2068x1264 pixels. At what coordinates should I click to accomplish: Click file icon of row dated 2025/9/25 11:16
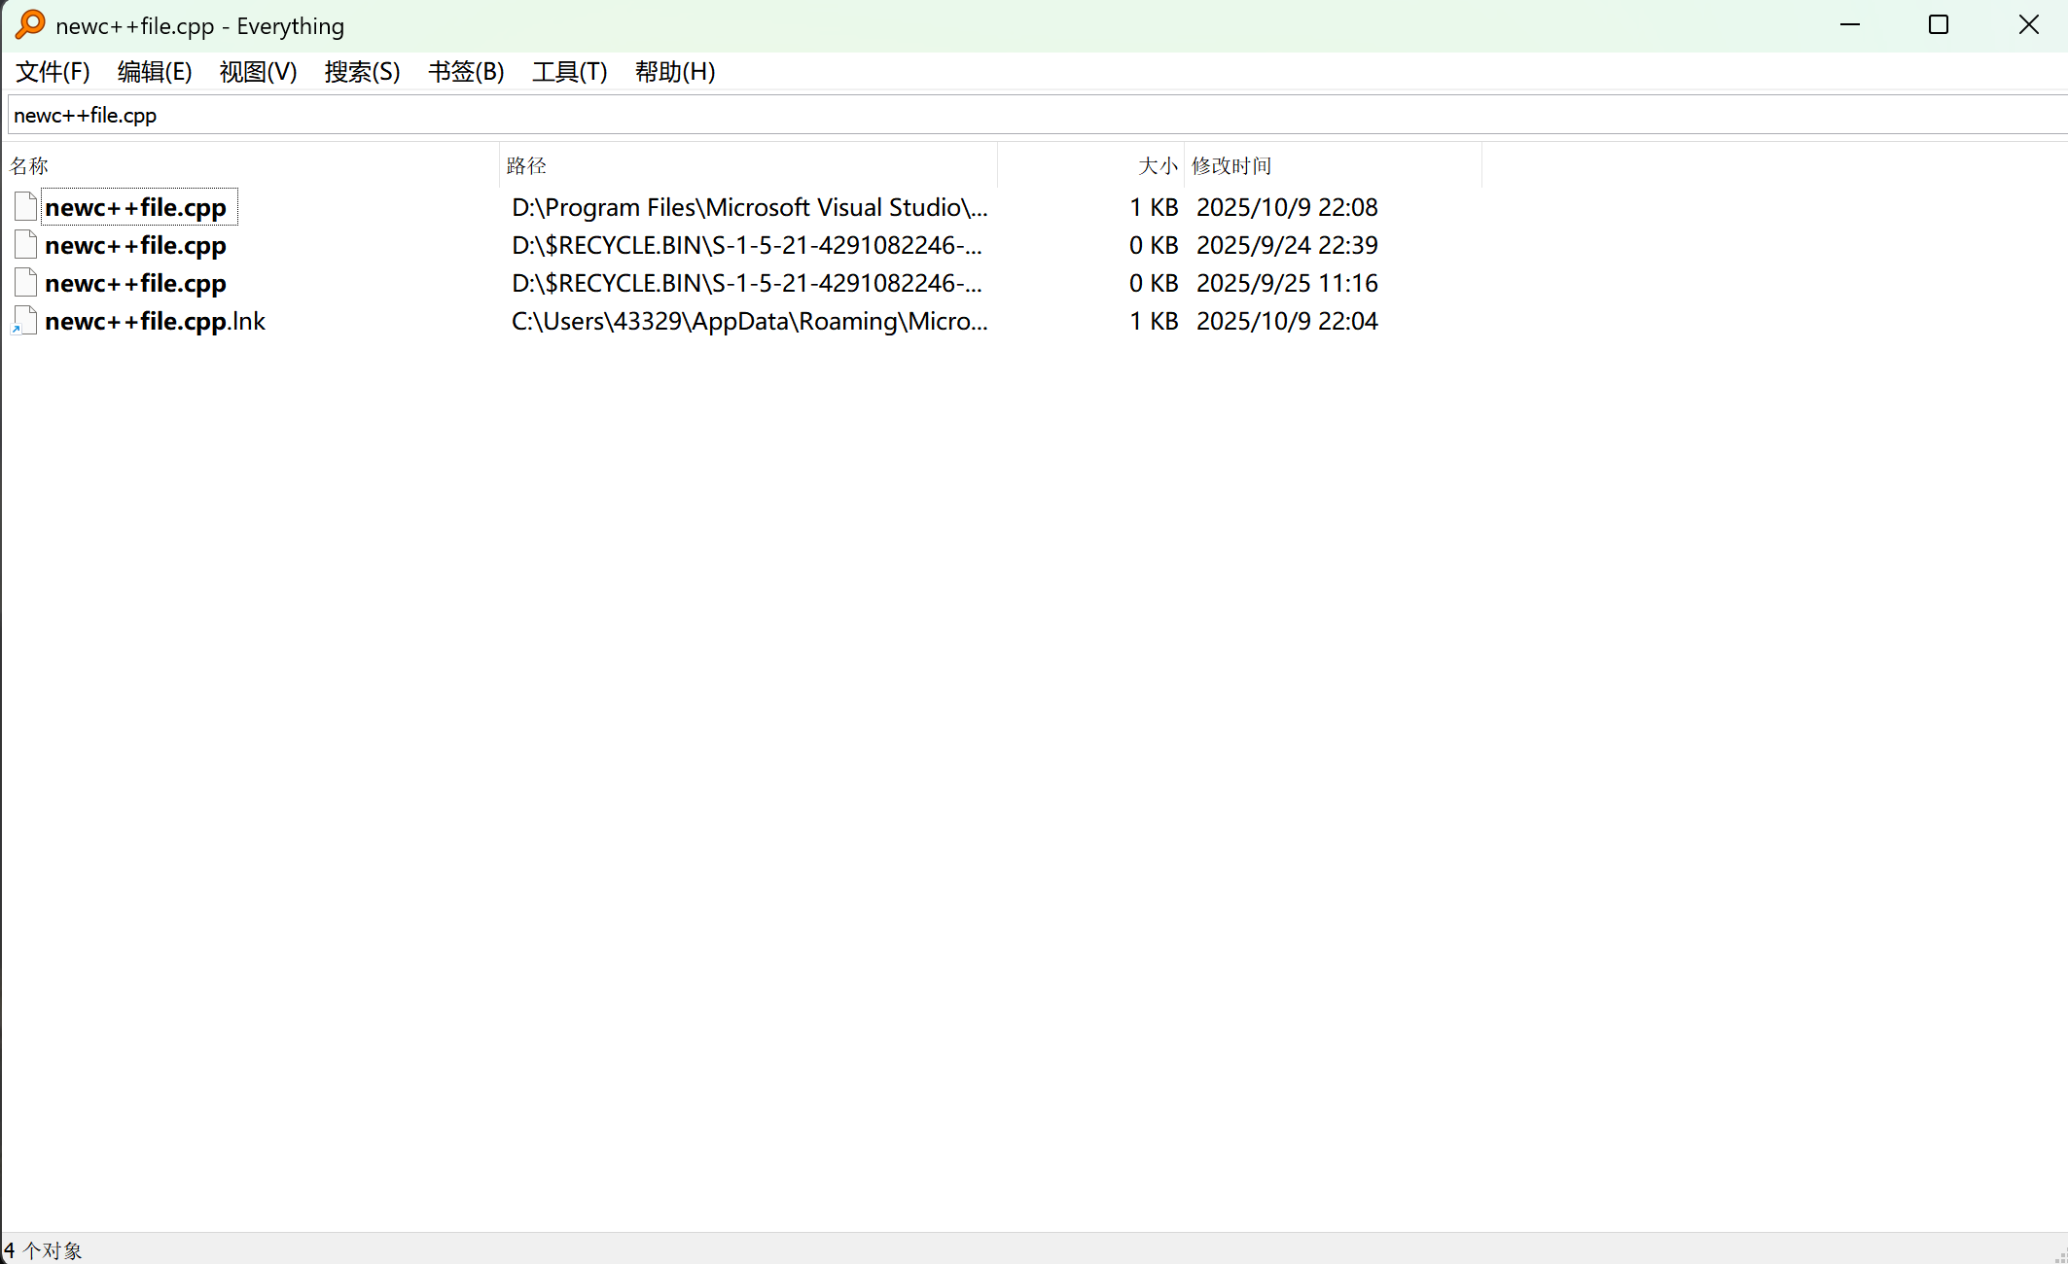(26, 282)
